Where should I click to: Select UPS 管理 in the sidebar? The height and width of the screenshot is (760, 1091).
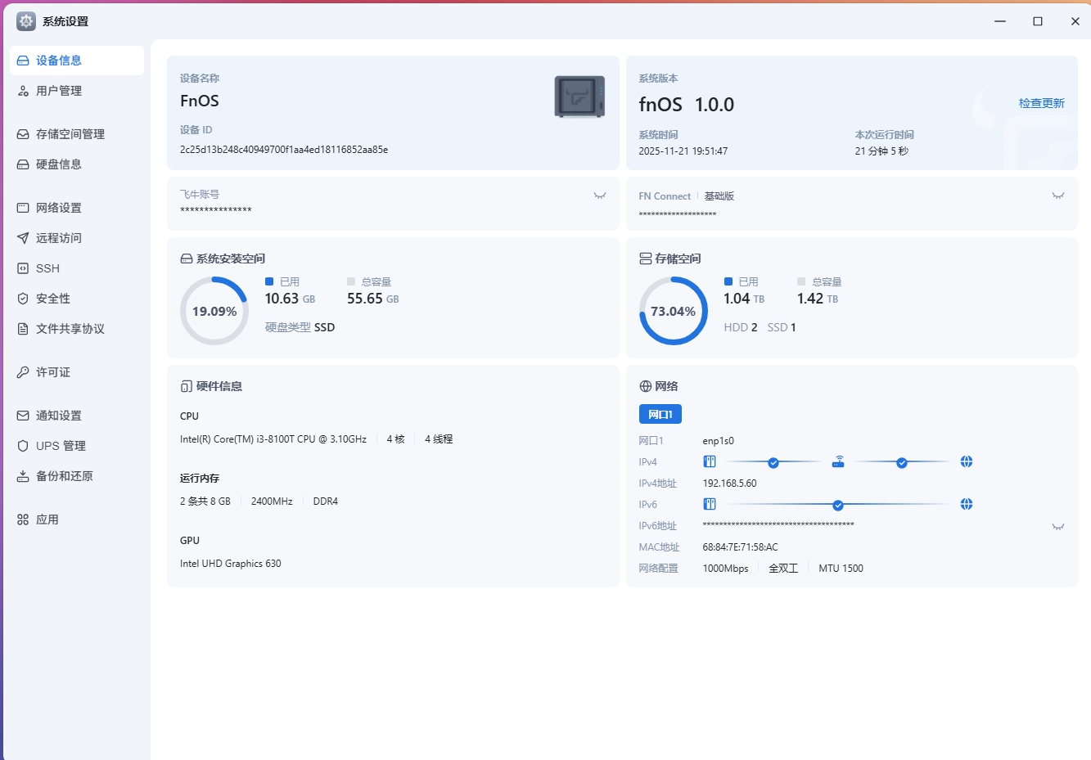(77, 446)
